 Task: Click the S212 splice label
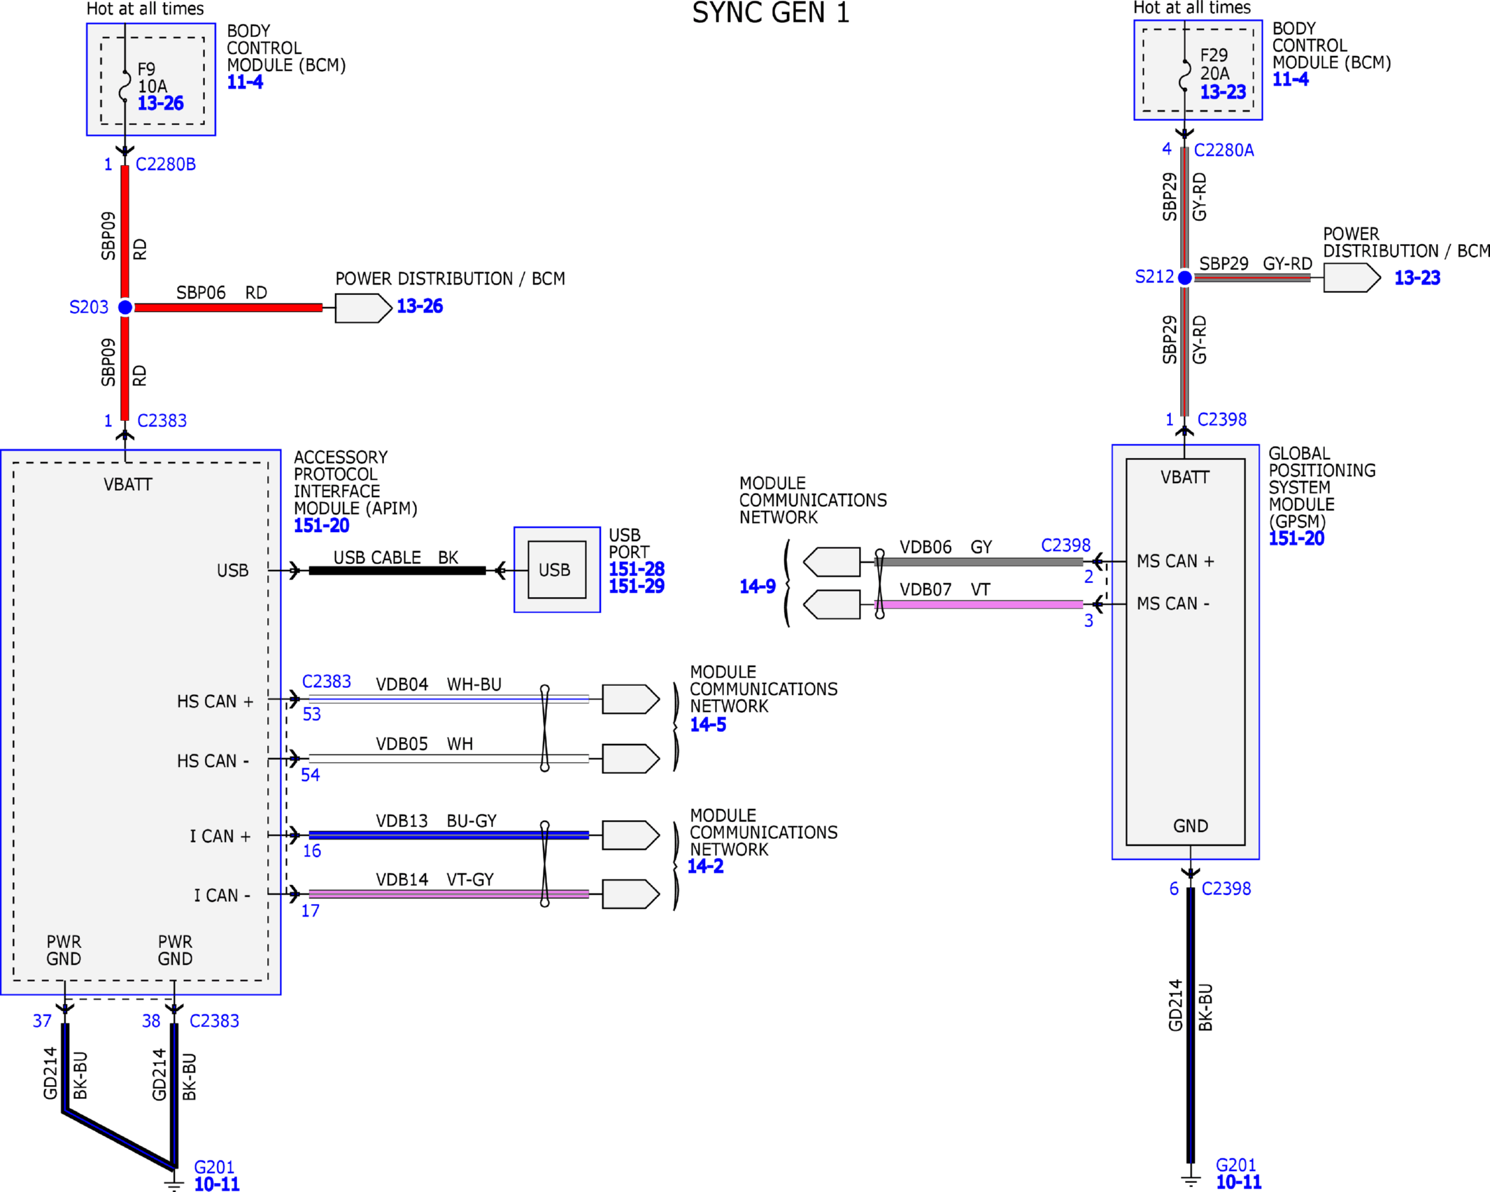tap(1154, 277)
